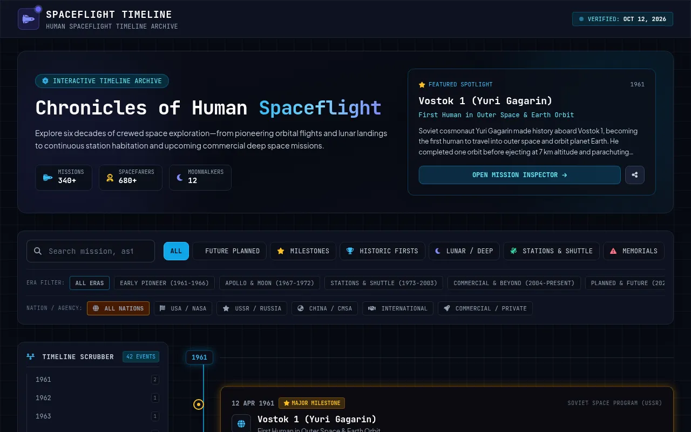
Task: Open the Future Planned category tab
Action: pos(229,251)
